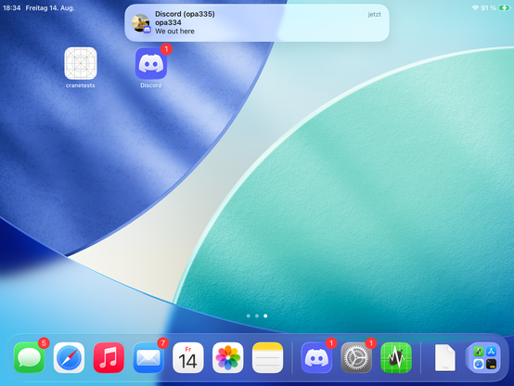Open the Music app in dock
Screen dimensions: 514x386
click(109, 358)
